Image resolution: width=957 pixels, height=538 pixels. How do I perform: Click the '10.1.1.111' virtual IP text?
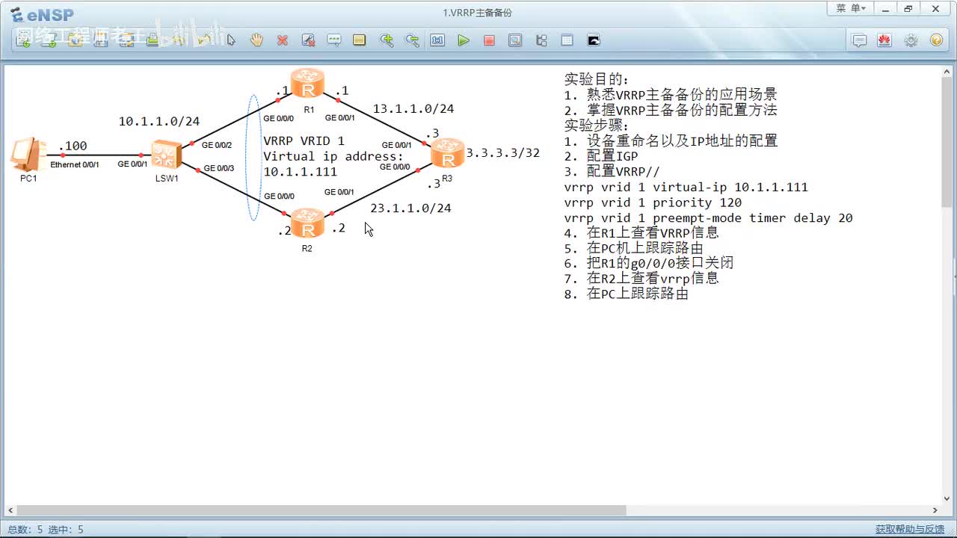coord(300,171)
